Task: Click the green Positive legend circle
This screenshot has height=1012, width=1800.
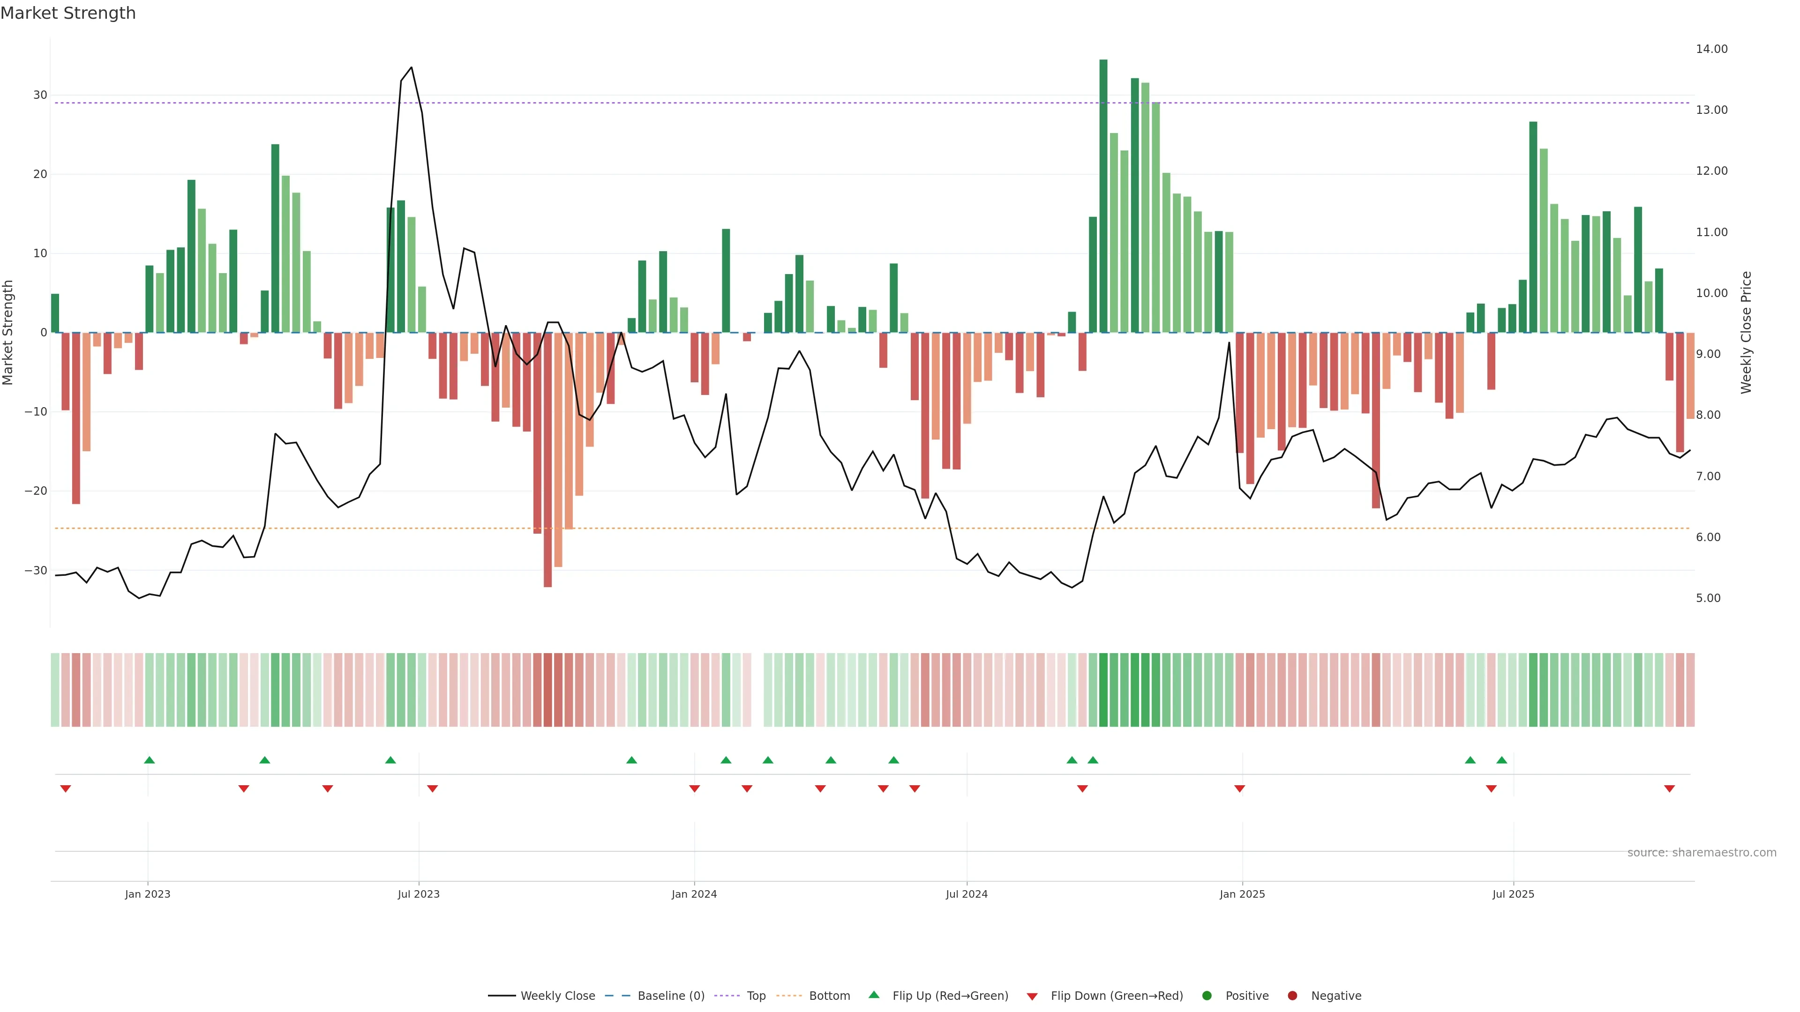Action: click(1207, 996)
